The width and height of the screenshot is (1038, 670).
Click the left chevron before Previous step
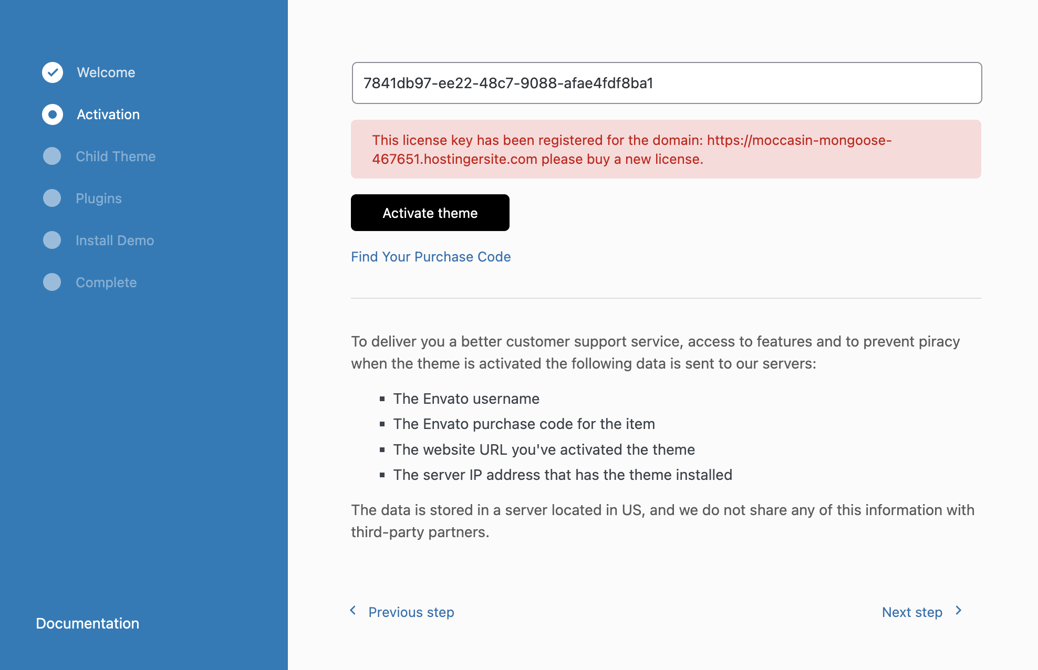[x=353, y=611]
